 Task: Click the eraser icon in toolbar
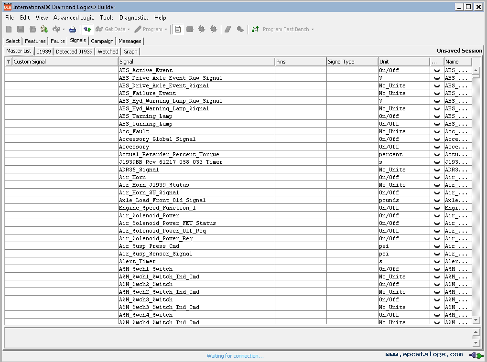(x=228, y=29)
